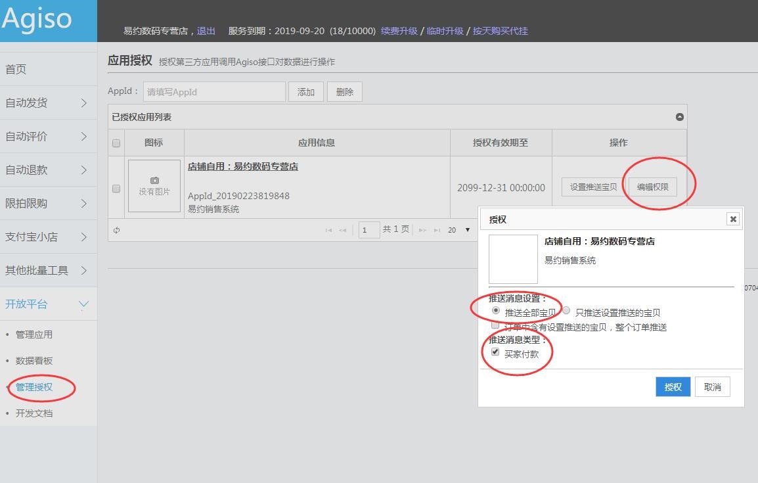Image resolution: width=758 pixels, height=483 pixels.
Task: Go to next page pager icon
Action: coord(422,230)
